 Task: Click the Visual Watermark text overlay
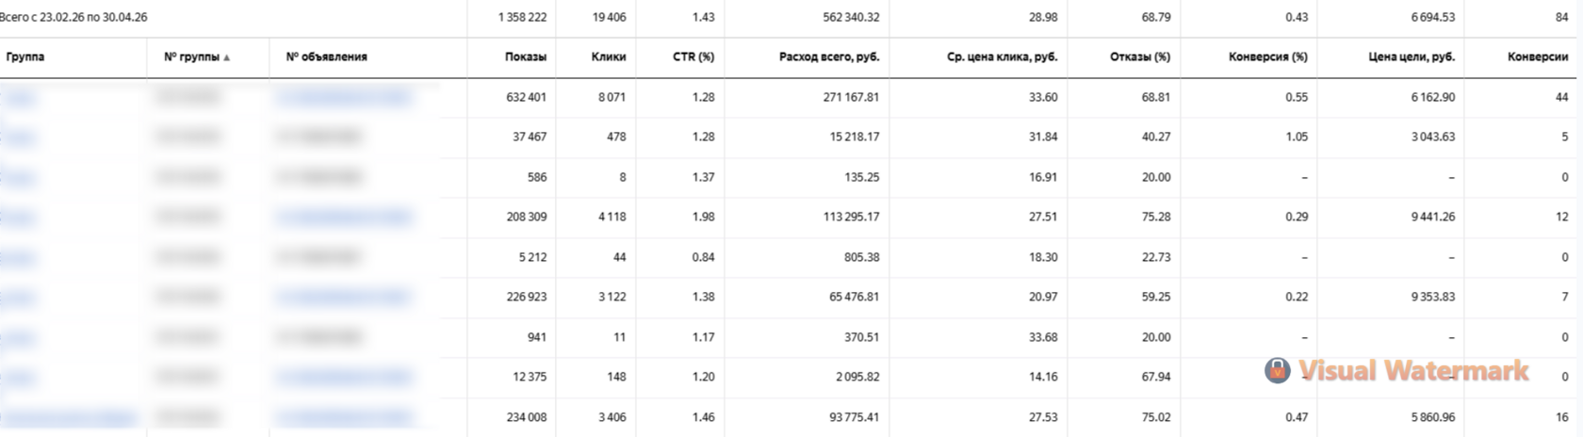[1413, 370]
